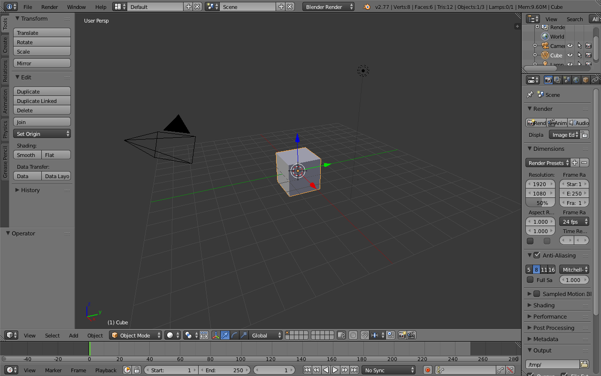Viewport: 601px width, 376px height.
Task: Toggle the 3D manipulator axis icon
Action: pyautogui.click(x=216, y=335)
